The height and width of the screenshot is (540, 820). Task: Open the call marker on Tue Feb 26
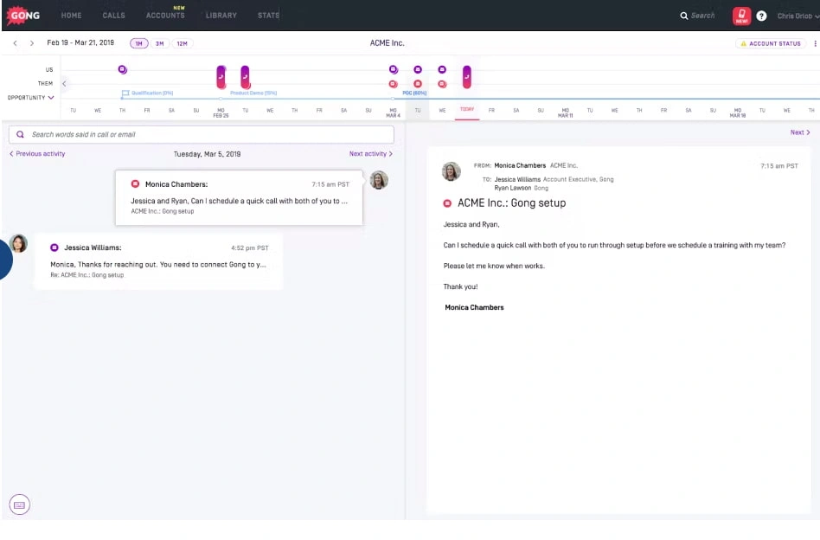[246, 77]
